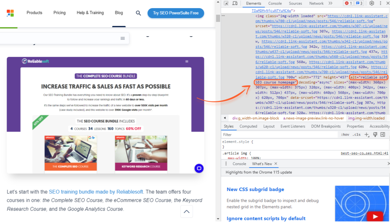This screenshot has width=390, height=222.
Task: Open the website search magnifier
Action: tap(138, 13)
